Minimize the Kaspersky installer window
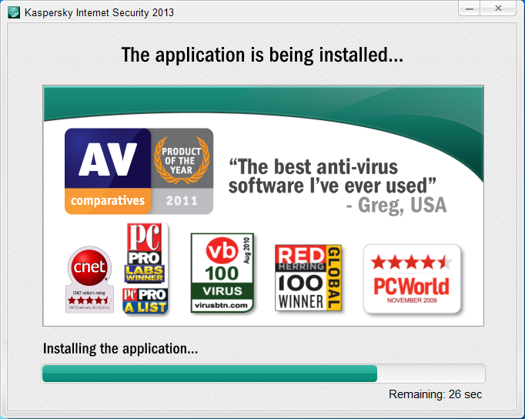Image resolution: width=525 pixels, height=419 pixels. click(x=470, y=8)
